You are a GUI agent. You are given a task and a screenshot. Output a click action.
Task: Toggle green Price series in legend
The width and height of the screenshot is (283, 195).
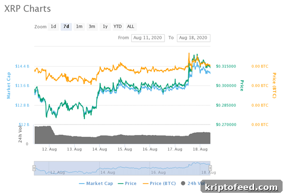127,183
